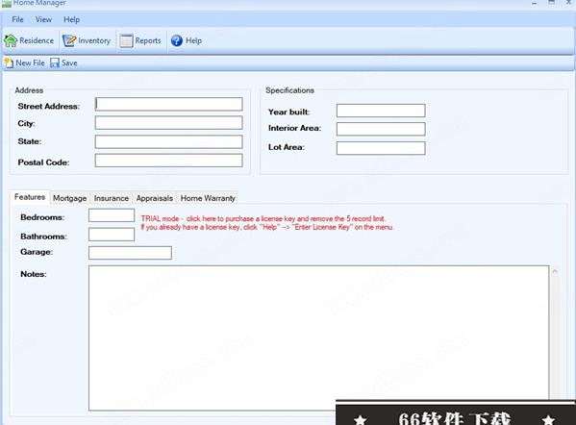Switch to the Home Warranty tab
This screenshot has width=576, height=425.
pos(208,198)
